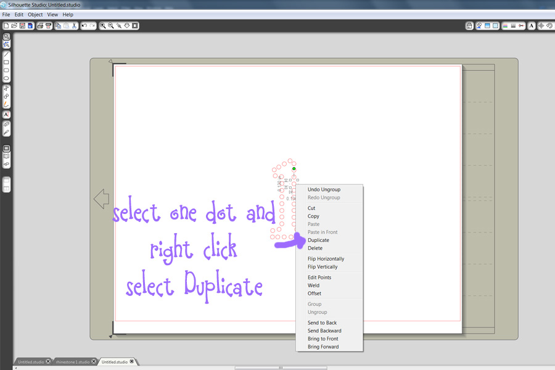Open the Line Color window icon

pyautogui.click(x=505, y=26)
